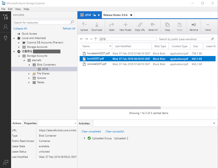Click Clear completed link

click(x=91, y=132)
